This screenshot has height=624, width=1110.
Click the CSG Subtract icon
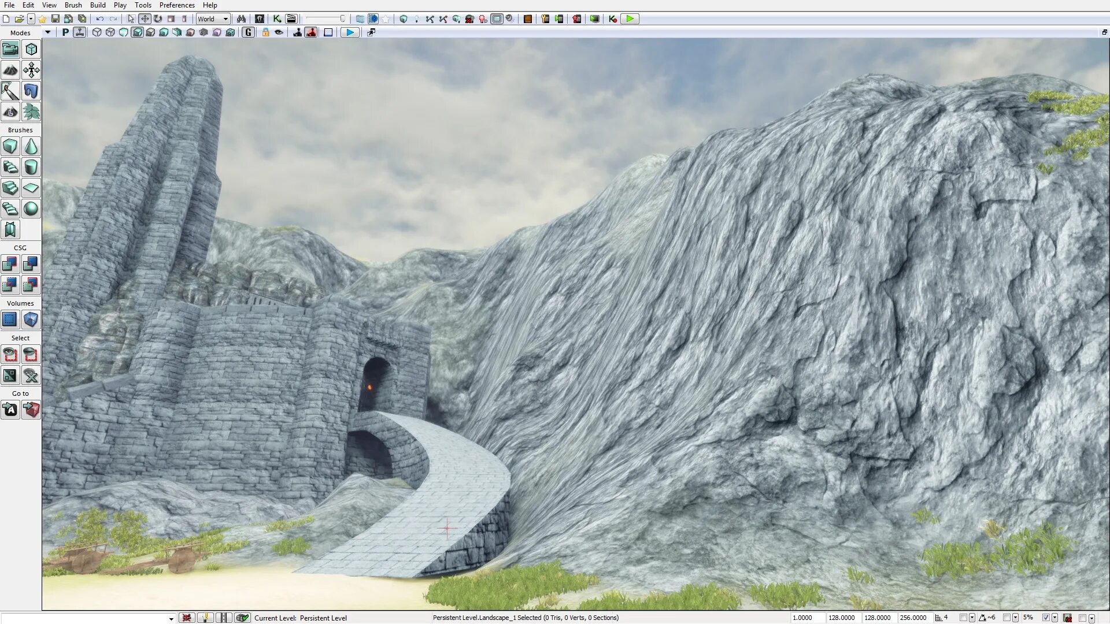[x=31, y=264]
